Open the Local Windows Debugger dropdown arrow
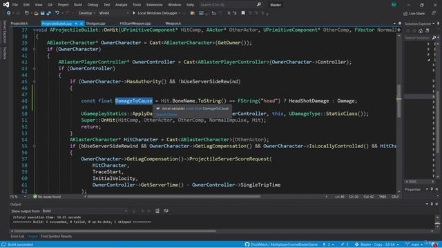This screenshot has width=442, height=248. pyautogui.click(x=180, y=13)
